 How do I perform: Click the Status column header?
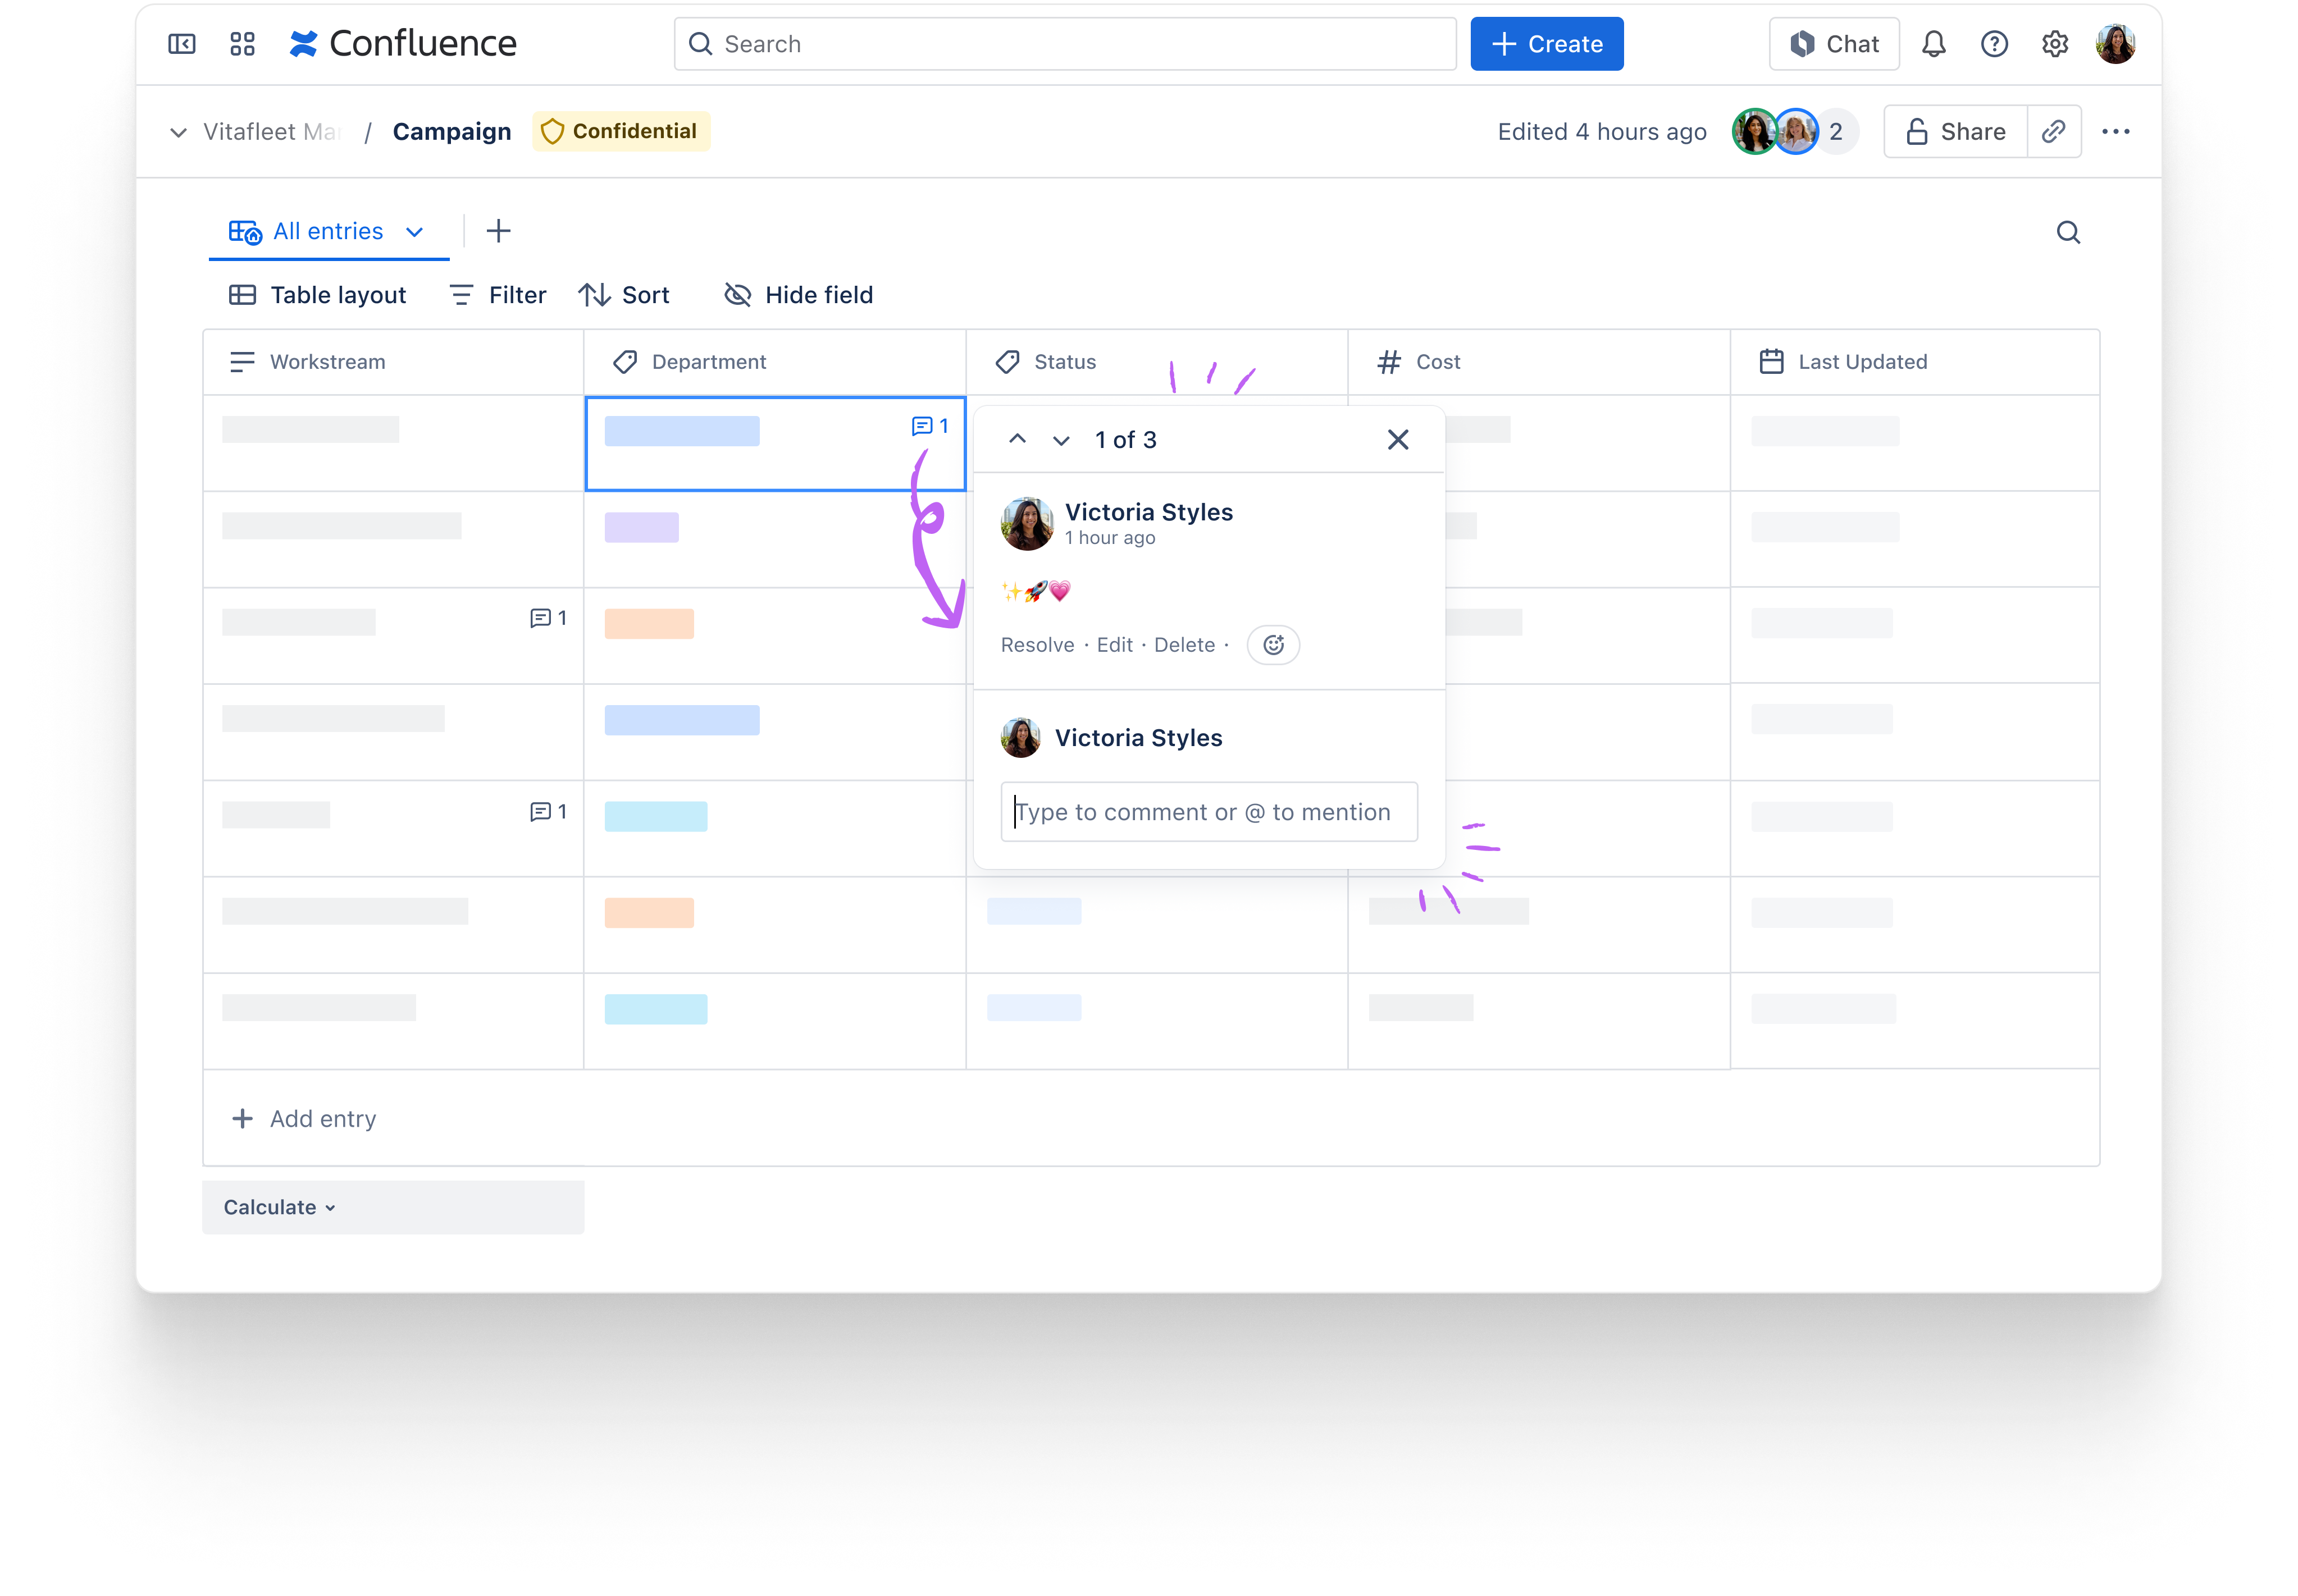point(1156,362)
